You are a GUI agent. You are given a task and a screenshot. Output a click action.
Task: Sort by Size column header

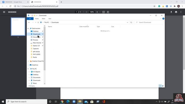pos(112,27)
